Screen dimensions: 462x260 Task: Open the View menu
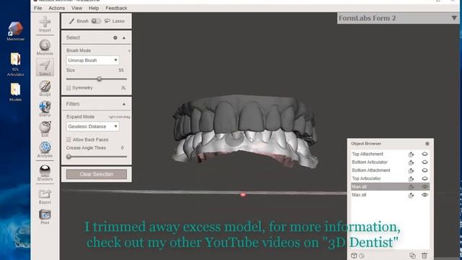tap(77, 8)
